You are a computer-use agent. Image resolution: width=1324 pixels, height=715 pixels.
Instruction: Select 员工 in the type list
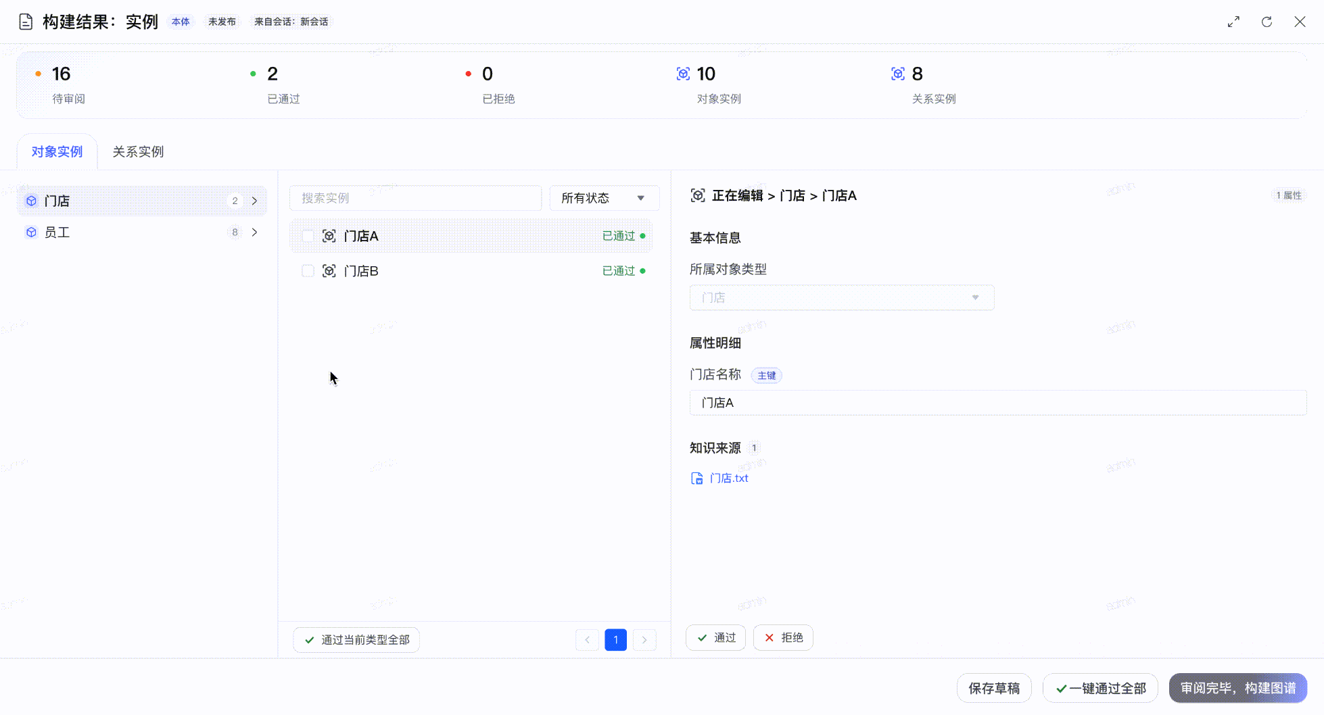pyautogui.click(x=142, y=232)
